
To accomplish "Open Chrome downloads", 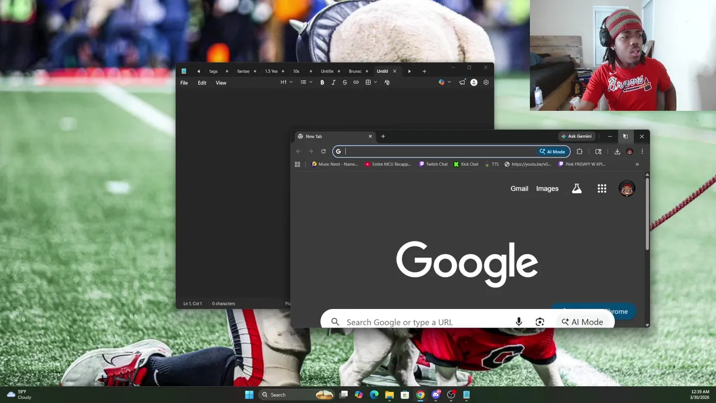I will tap(617, 151).
